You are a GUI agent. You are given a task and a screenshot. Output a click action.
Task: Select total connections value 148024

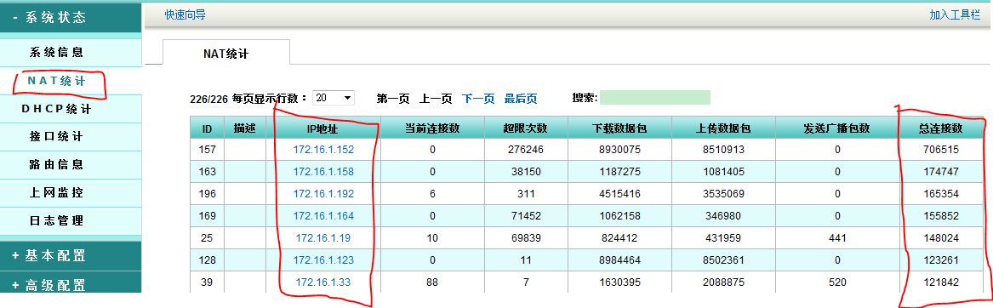pos(941,238)
